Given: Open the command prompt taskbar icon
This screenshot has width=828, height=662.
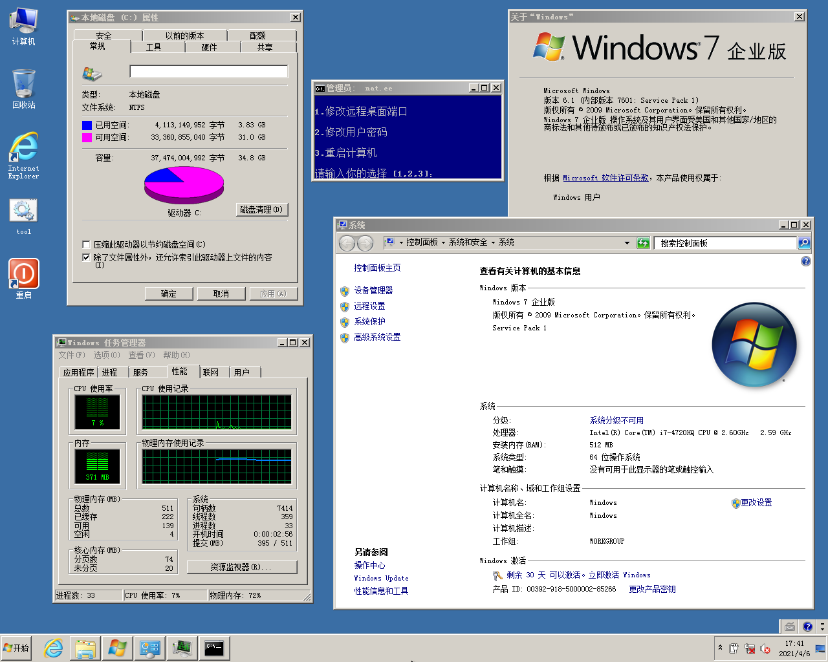Looking at the screenshot, I should click(214, 648).
